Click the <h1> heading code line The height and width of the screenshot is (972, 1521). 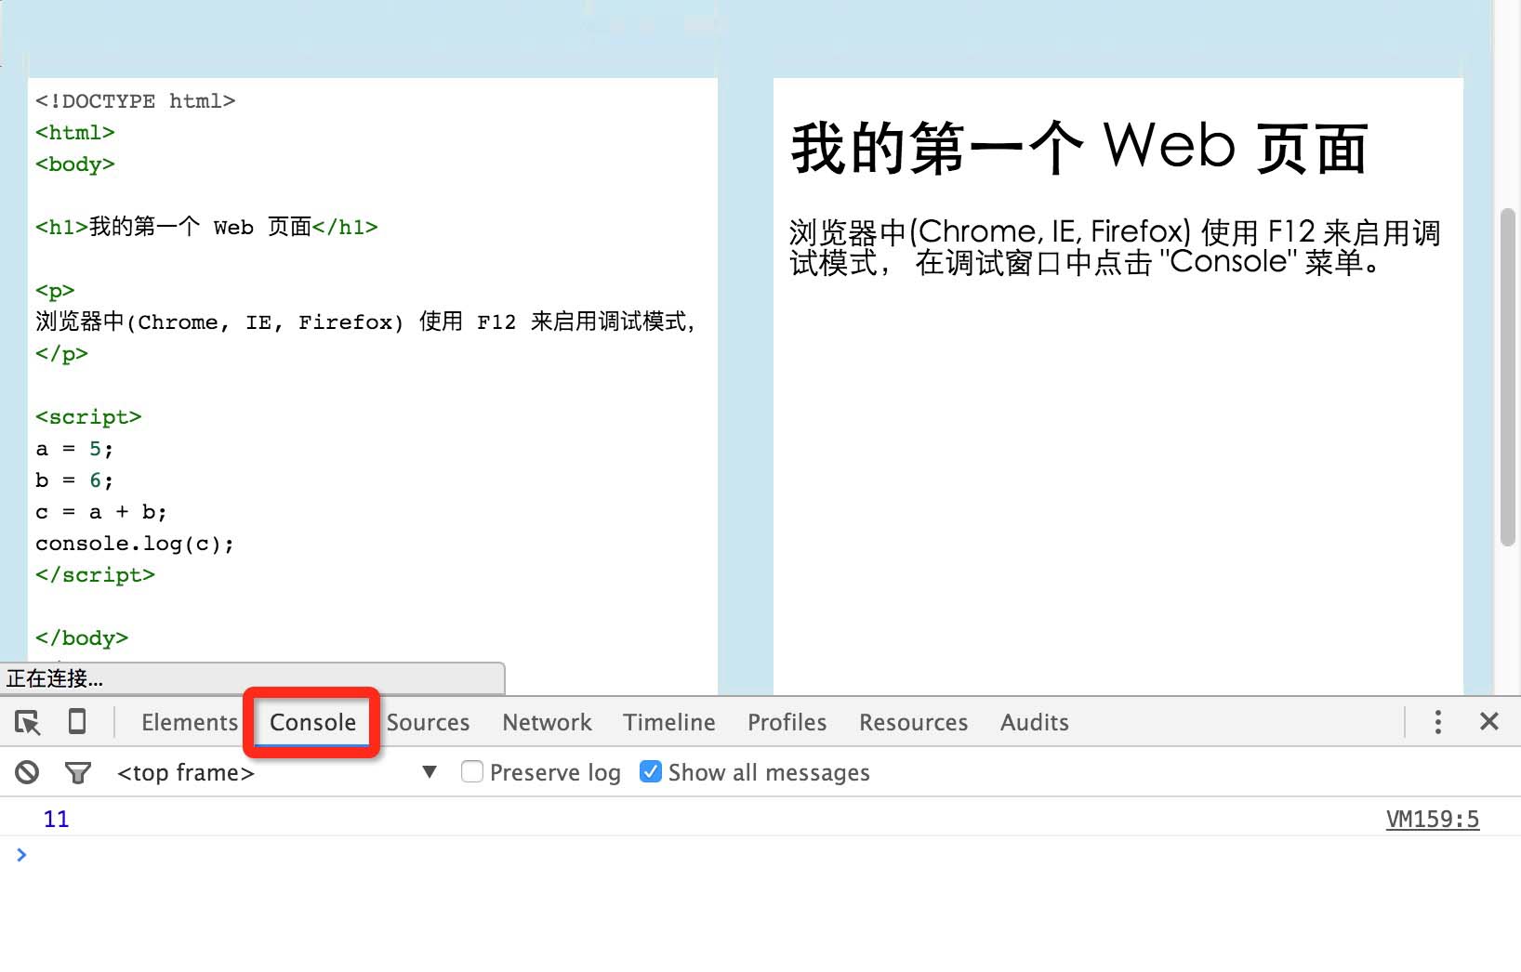coord(206,227)
